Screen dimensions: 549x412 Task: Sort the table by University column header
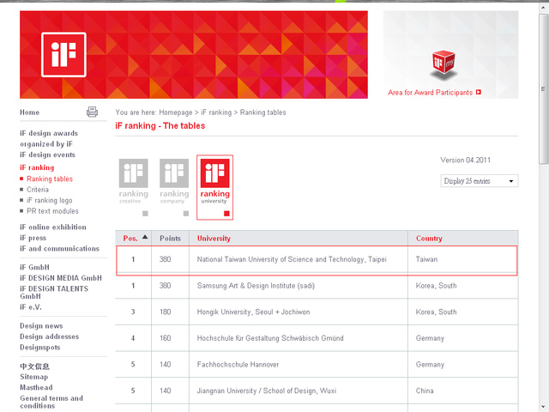[x=214, y=239]
